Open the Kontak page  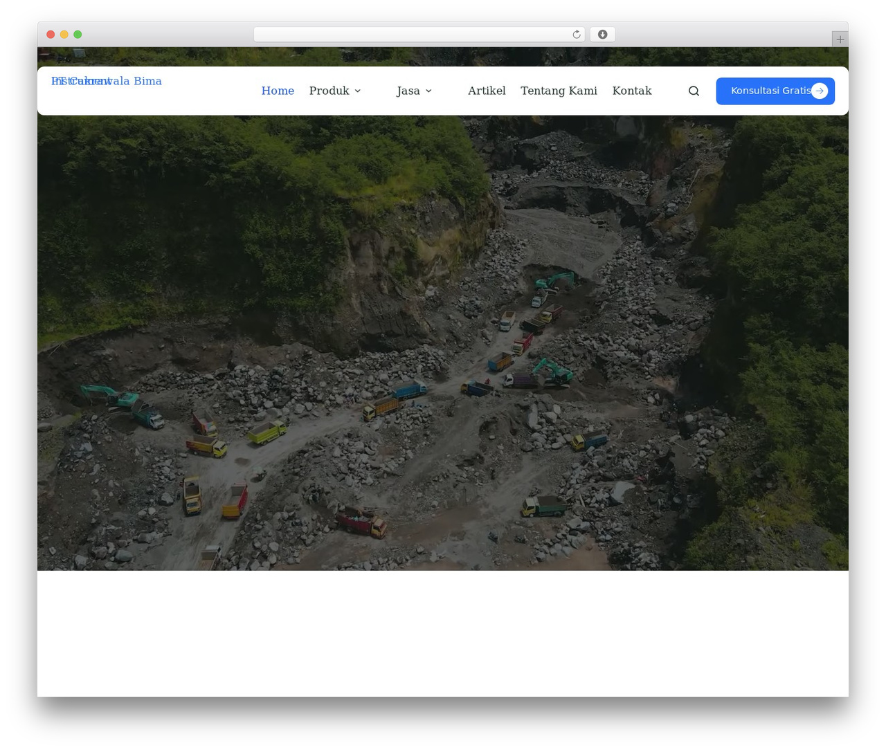[632, 91]
